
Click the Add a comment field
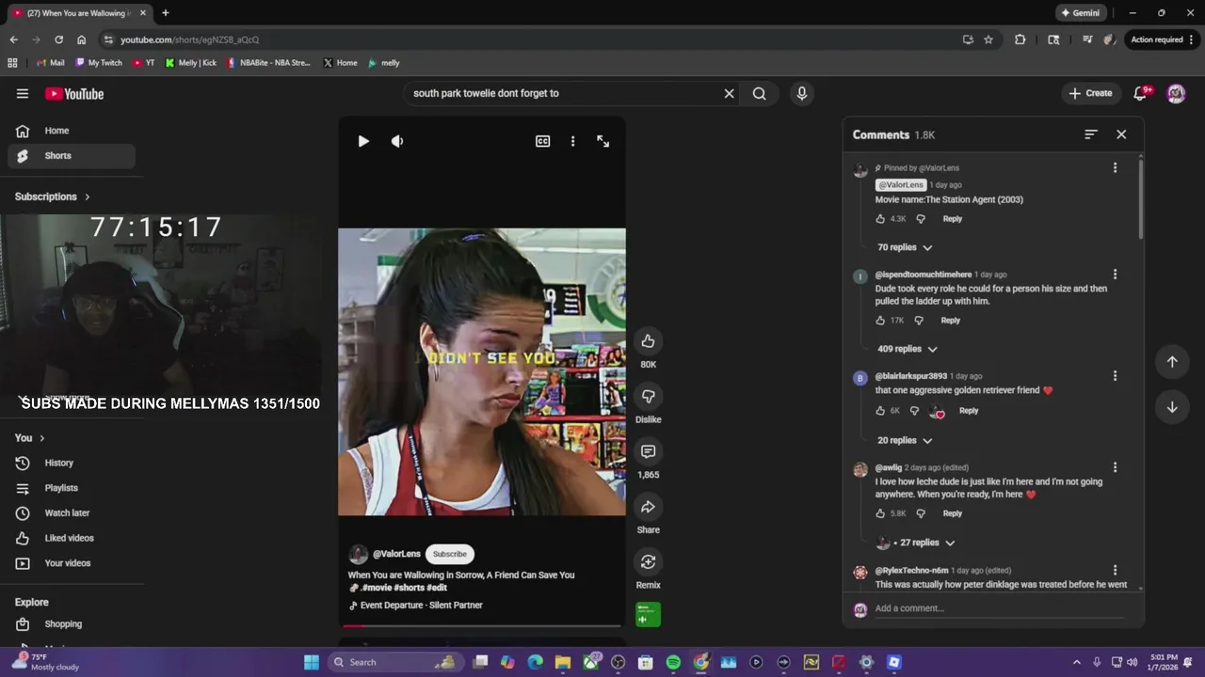tap(999, 608)
